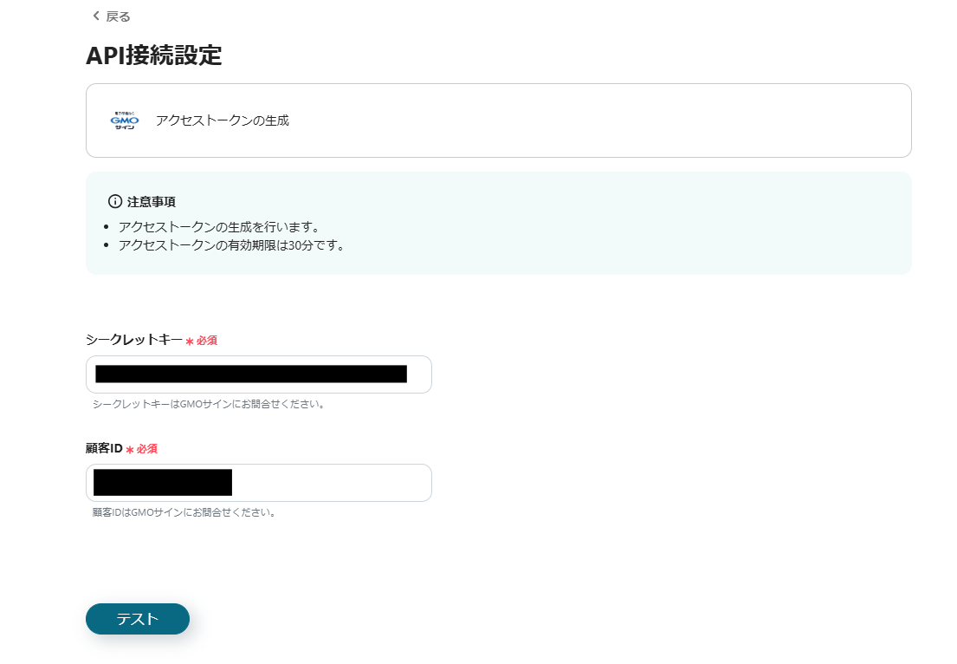Focus the シークレットキー input field

(259, 374)
